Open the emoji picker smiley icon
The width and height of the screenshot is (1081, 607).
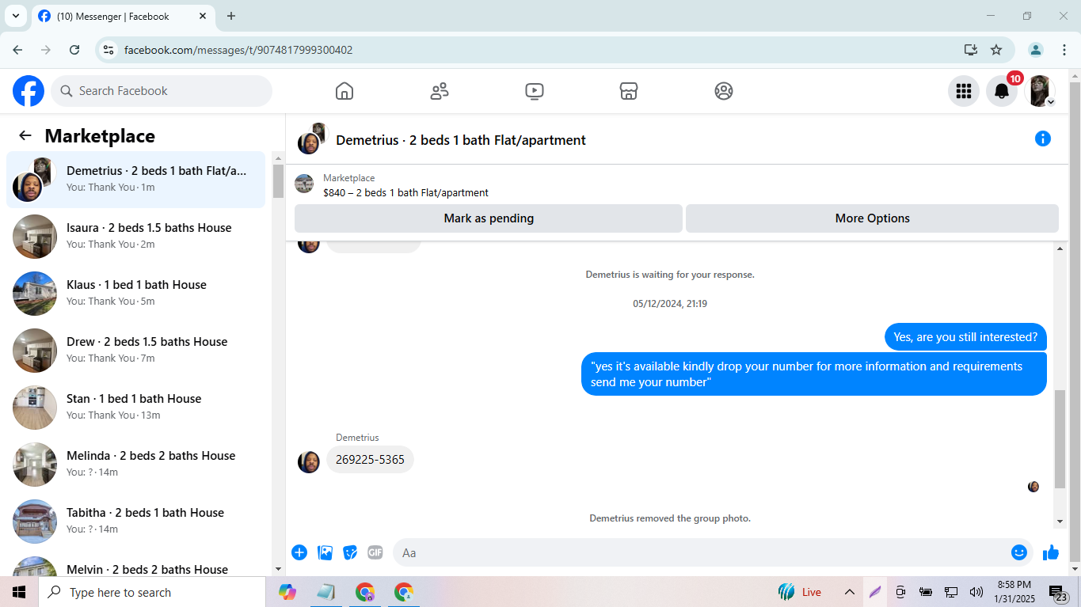(x=1019, y=552)
